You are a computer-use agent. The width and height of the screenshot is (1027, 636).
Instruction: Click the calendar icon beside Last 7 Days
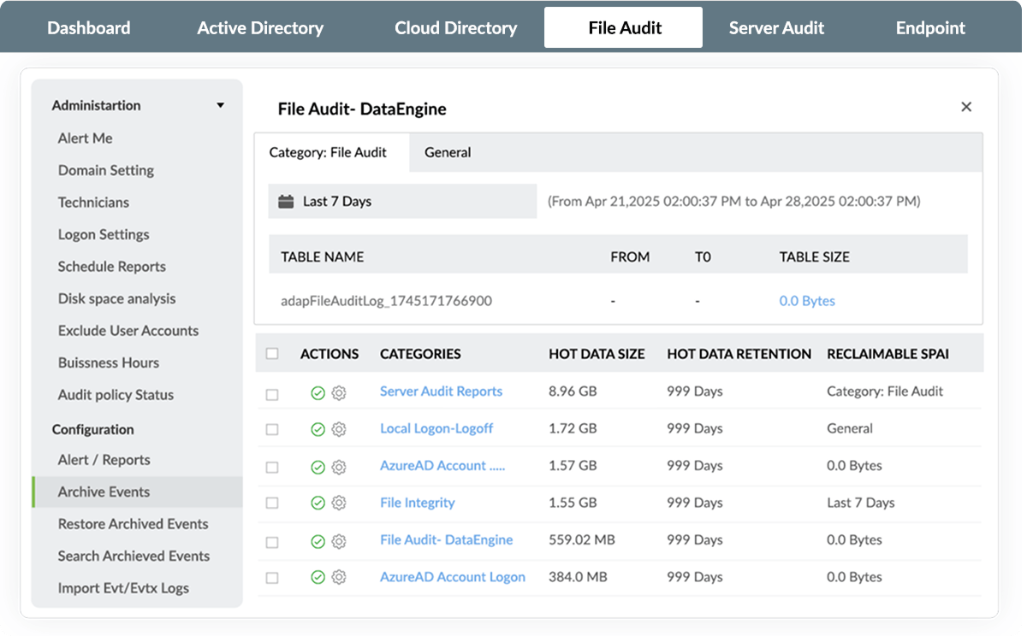tap(287, 202)
